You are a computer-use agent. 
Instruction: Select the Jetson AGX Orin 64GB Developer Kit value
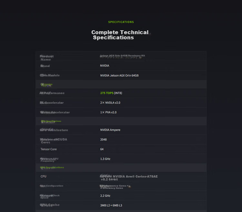click(122, 56)
